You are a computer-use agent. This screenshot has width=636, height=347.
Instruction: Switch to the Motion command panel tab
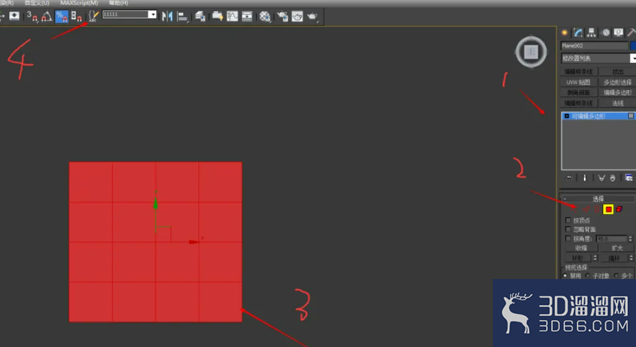(605, 32)
